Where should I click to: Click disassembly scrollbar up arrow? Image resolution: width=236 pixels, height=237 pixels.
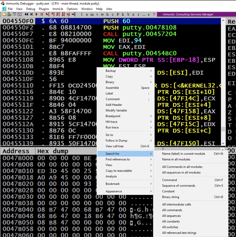click(x=223, y=20)
